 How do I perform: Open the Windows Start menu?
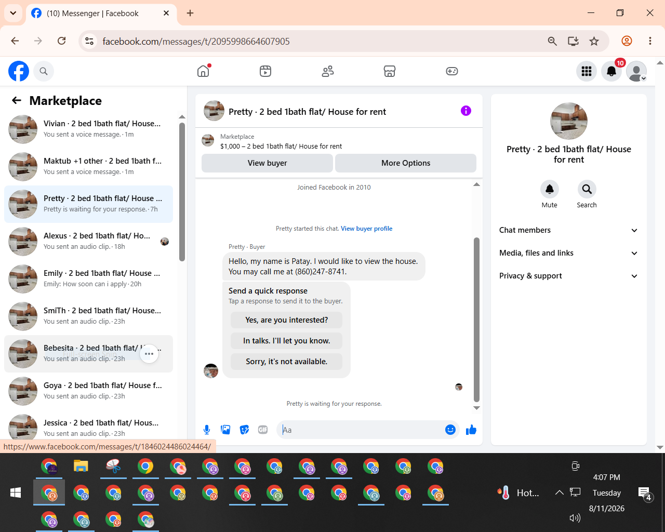tap(16, 493)
